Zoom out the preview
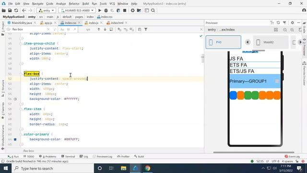This screenshot has width=307, height=173. pyautogui.click(x=285, y=30)
